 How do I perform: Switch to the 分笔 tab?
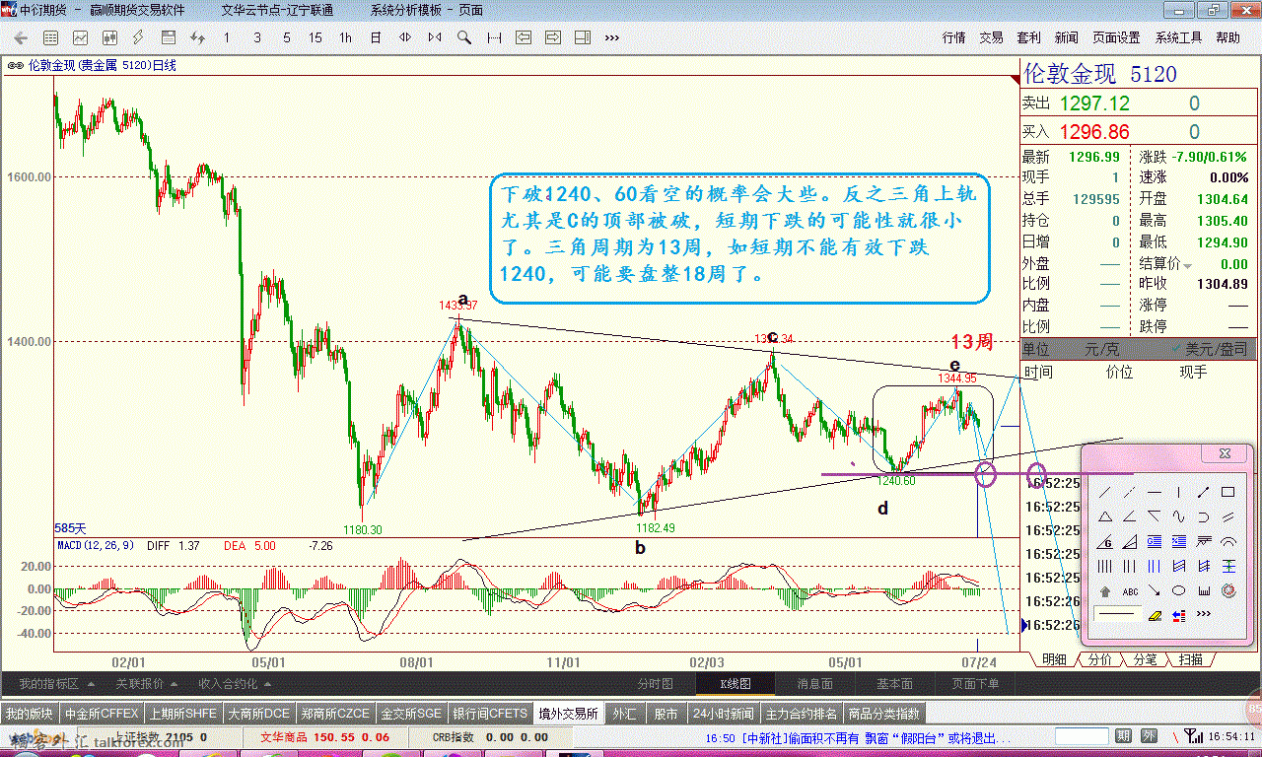click(1145, 659)
